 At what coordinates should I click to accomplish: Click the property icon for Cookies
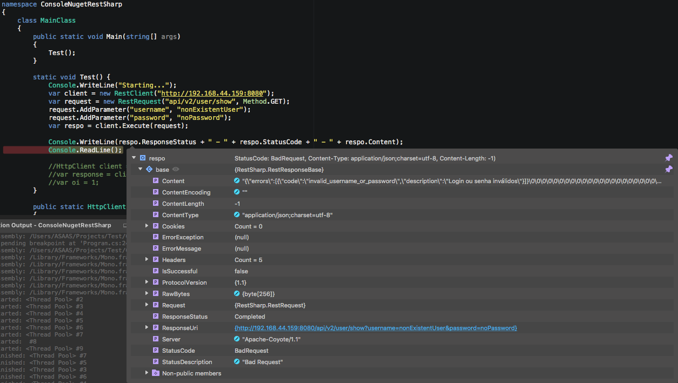[156, 226]
